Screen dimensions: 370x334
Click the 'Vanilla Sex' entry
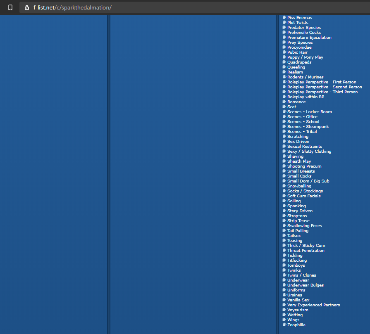click(x=298, y=300)
